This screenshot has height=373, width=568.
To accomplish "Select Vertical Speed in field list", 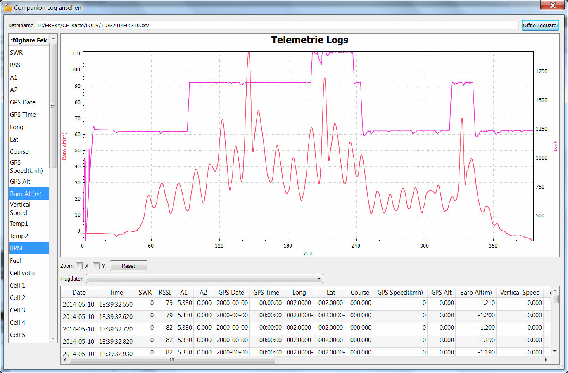I will click(20, 209).
